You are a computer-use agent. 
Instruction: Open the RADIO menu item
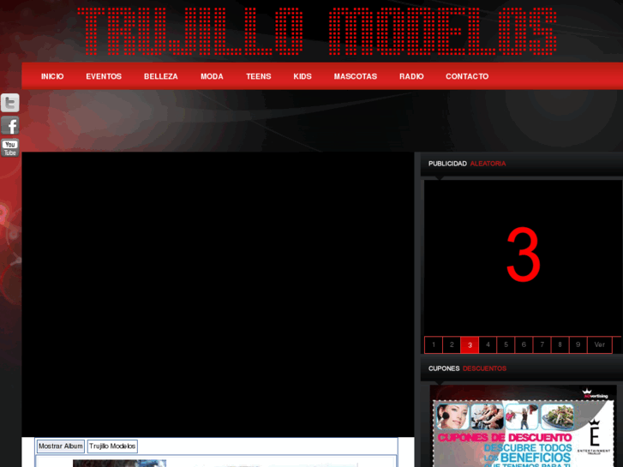(411, 76)
